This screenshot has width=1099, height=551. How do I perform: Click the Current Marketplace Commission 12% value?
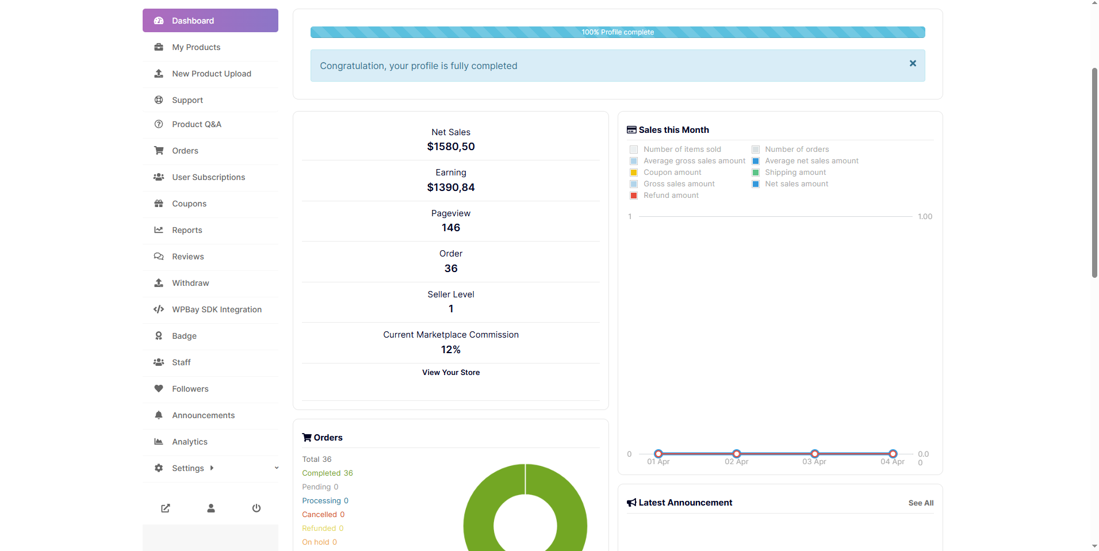tap(451, 350)
